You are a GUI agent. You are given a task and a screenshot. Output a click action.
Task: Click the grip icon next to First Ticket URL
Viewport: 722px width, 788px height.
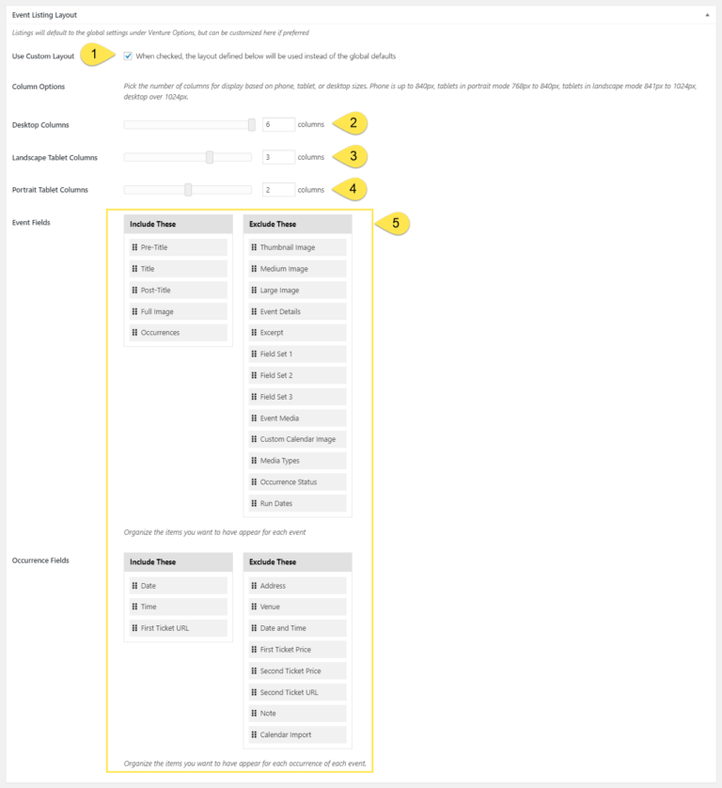[x=135, y=628]
